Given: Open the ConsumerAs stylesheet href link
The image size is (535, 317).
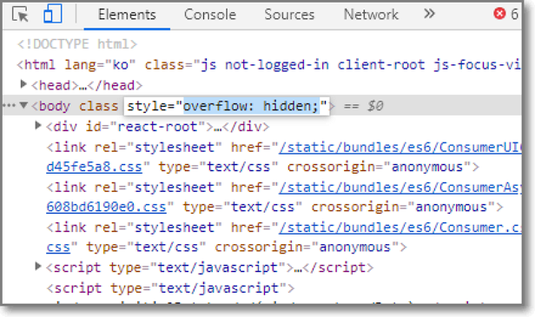Looking at the screenshot, I should point(400,188).
